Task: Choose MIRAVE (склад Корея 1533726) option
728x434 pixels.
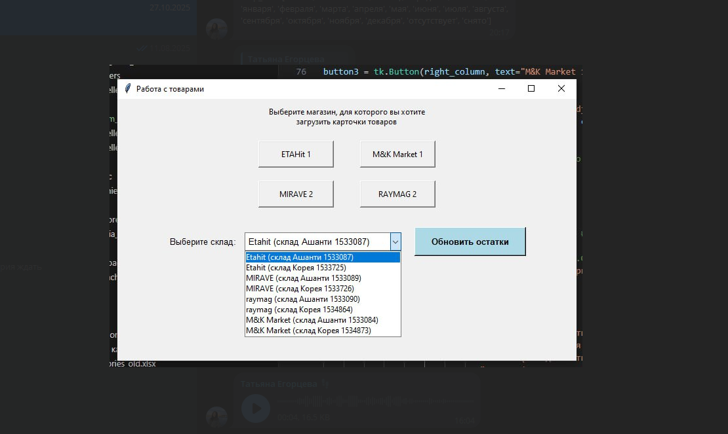Action: [x=323, y=289]
